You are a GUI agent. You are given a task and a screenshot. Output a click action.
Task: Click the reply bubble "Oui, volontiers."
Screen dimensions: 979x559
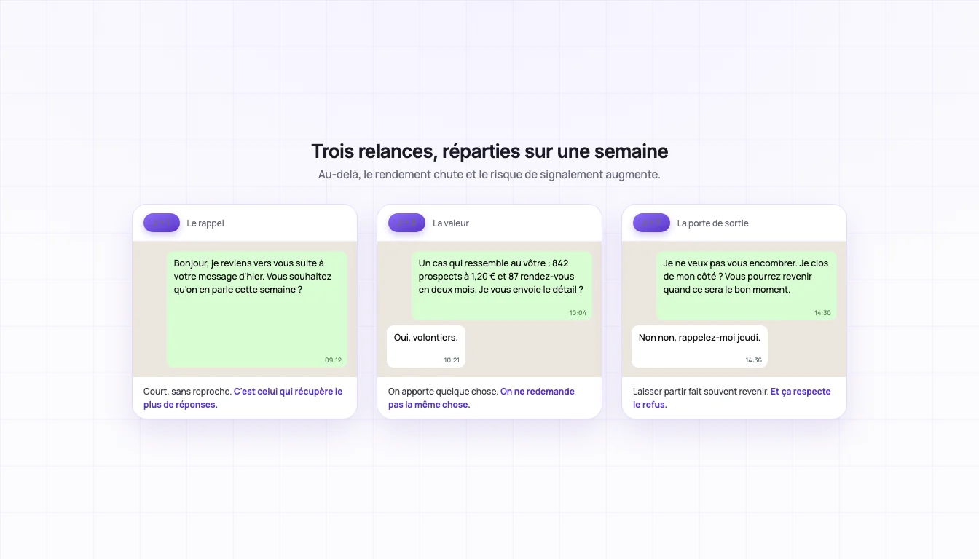tap(426, 346)
